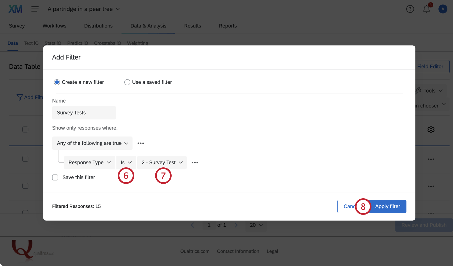Open the Contact Information link
Viewport: 453px width, 266px height.
point(238,251)
